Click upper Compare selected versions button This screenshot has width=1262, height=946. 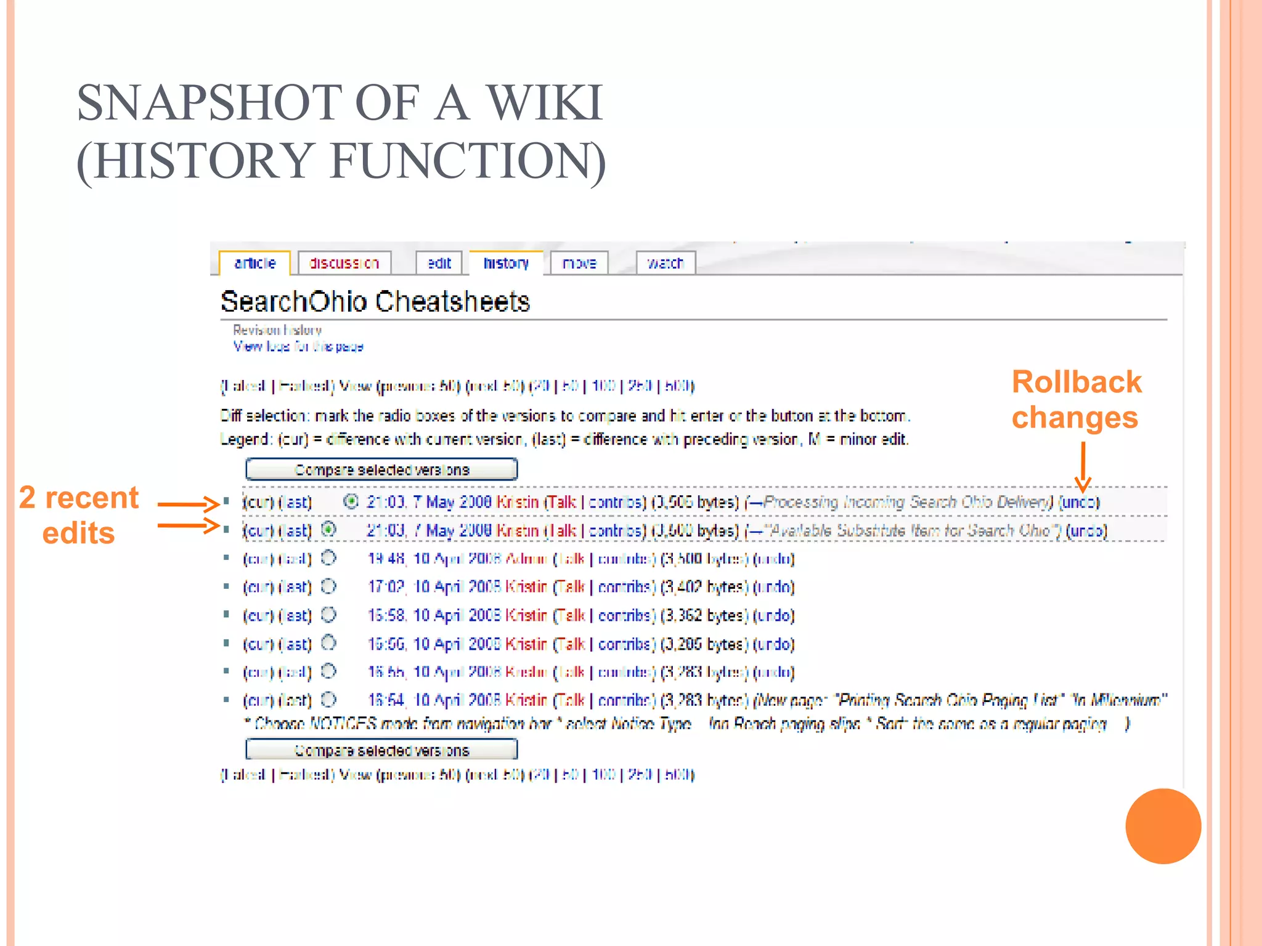pyautogui.click(x=381, y=469)
